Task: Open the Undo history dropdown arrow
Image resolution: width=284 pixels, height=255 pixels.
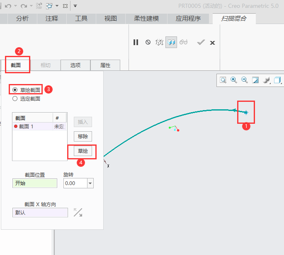Action: (x=16, y=6)
